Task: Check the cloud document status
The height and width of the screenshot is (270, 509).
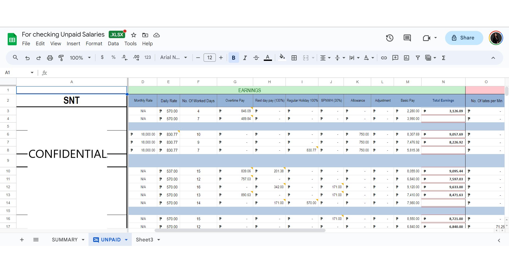Action: pos(157,35)
